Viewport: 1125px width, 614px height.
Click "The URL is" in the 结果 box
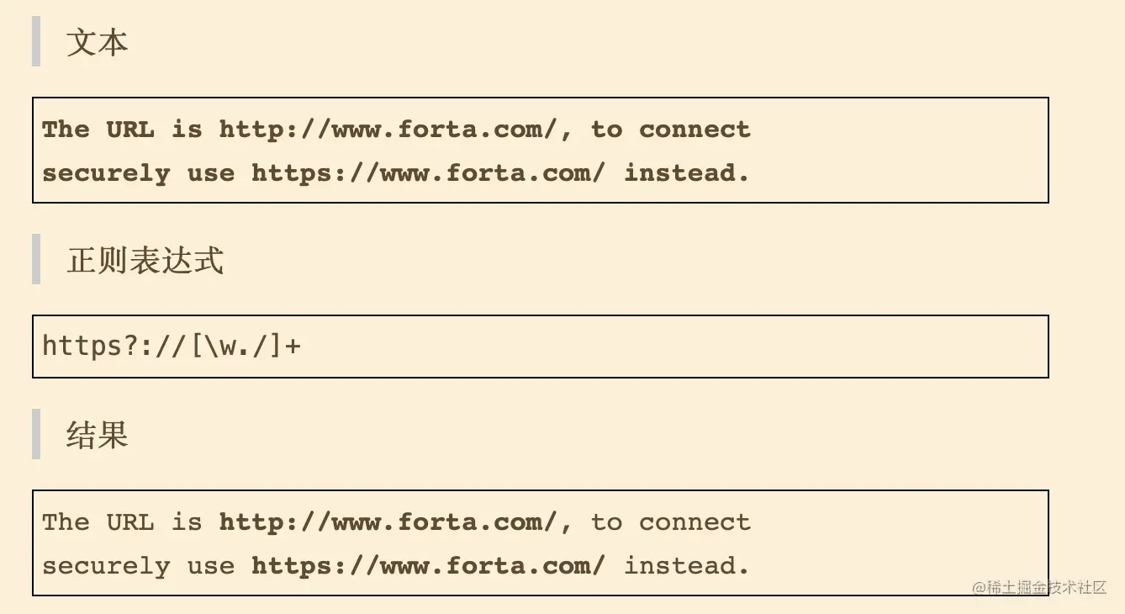[122, 522]
